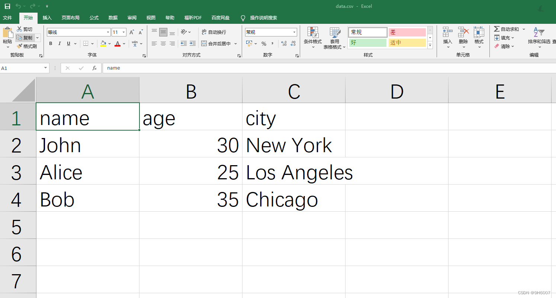Open the File (文件) tab
556x298 pixels.
(7, 18)
